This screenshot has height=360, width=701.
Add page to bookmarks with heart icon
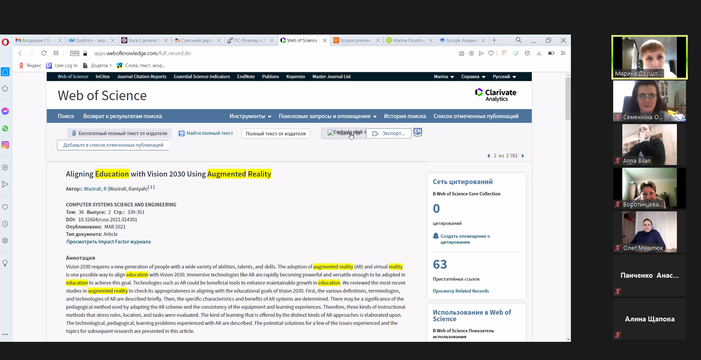491,53
